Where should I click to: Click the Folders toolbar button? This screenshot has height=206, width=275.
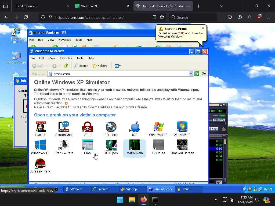[x=100, y=66]
